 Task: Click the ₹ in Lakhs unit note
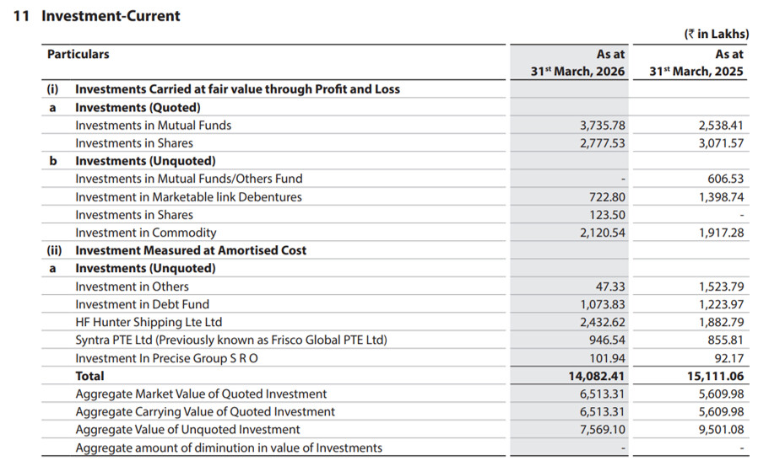click(x=717, y=34)
